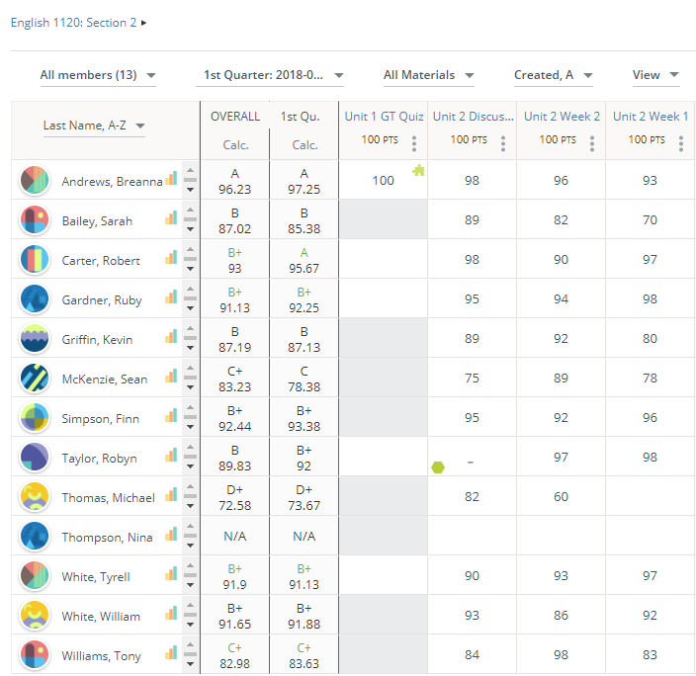The image size is (696, 676).
Task: Open the three-dot menu for Unit 2 Week 2
Action: point(592,142)
